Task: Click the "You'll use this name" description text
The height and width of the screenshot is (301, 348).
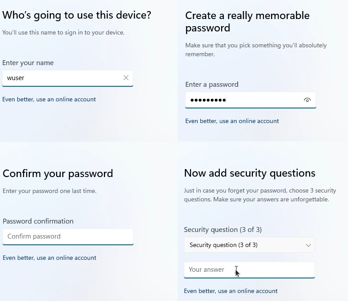Action: [63, 32]
